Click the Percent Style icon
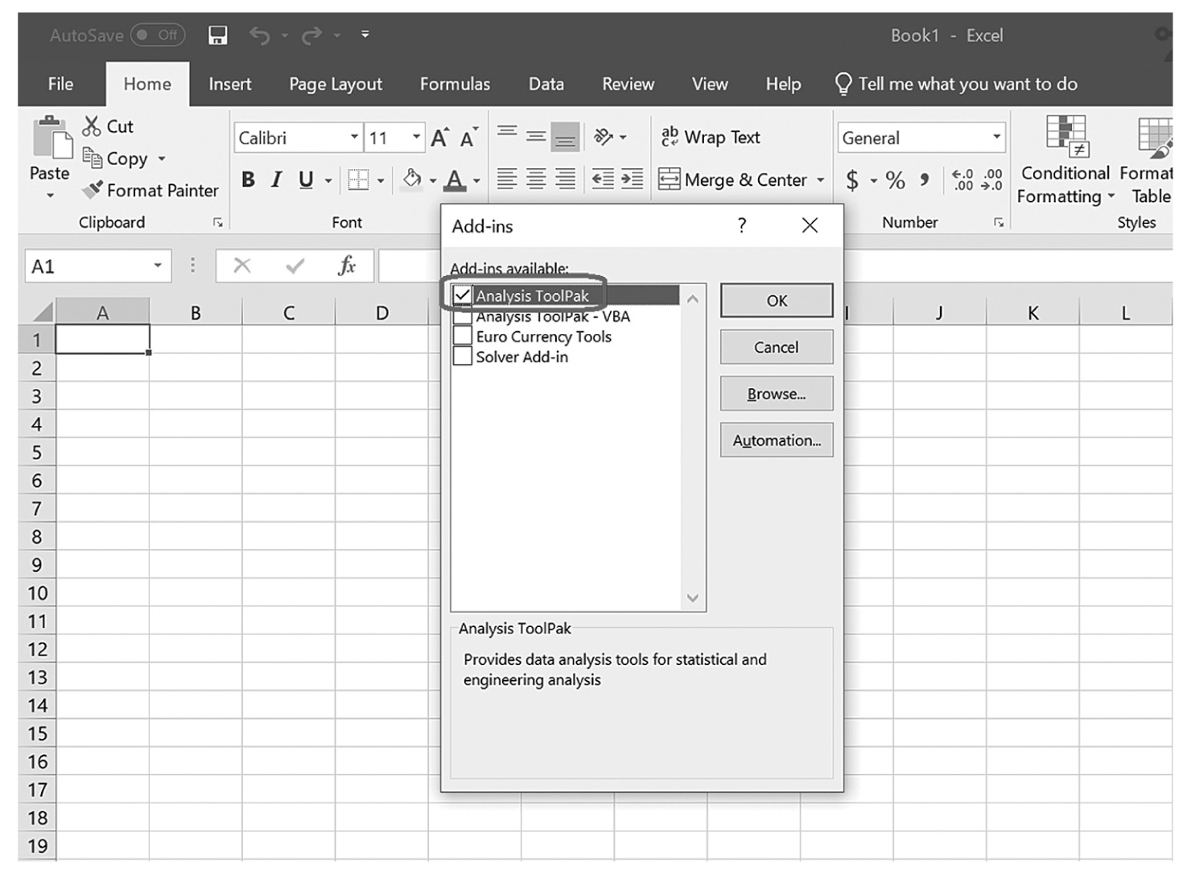Image resolution: width=1191 pixels, height=879 pixels. pos(896,180)
